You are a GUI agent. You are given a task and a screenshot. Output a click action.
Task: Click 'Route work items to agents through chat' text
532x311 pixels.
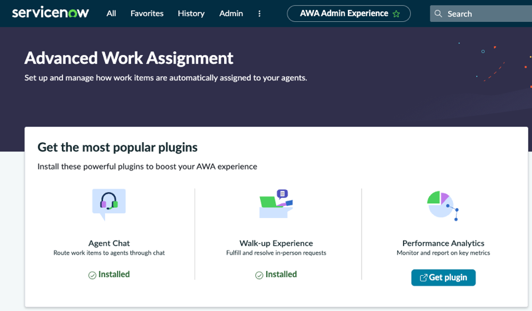(109, 253)
